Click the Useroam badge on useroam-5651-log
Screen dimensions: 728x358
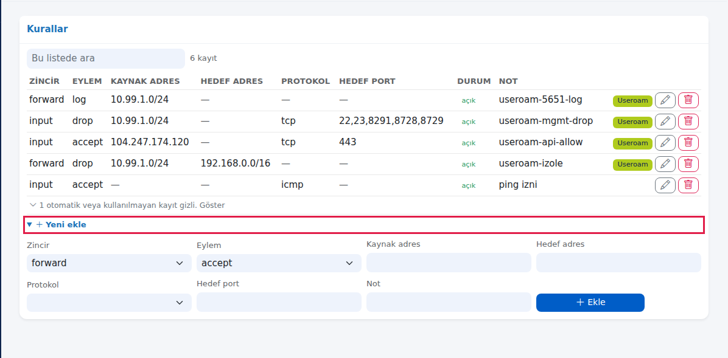[x=632, y=101]
